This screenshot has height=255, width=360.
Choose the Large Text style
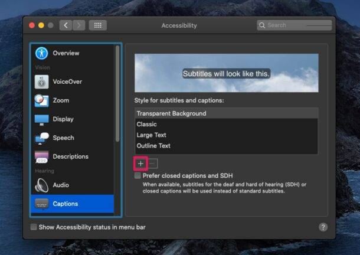(226, 135)
